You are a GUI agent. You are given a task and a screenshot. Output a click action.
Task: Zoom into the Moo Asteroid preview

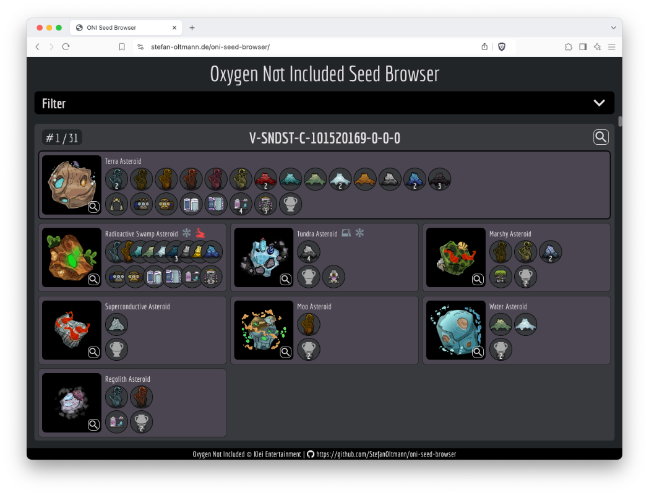point(286,352)
